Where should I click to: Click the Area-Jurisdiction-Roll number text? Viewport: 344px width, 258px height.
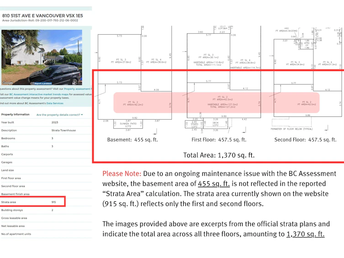(40, 21)
